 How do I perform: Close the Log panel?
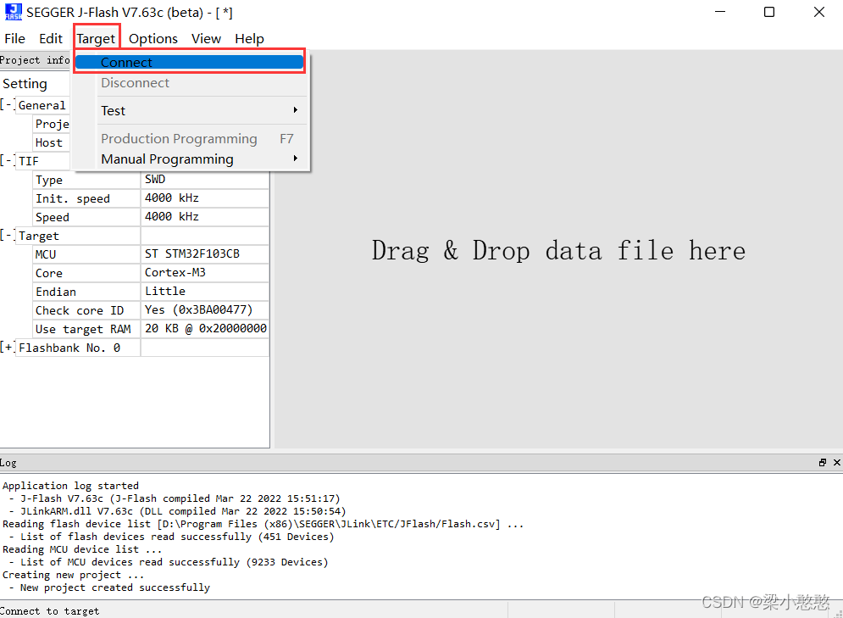[837, 463]
